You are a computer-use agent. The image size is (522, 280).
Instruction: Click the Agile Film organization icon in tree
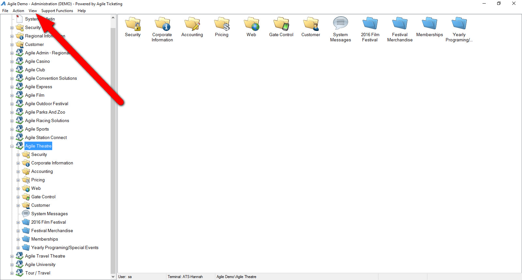(20, 95)
